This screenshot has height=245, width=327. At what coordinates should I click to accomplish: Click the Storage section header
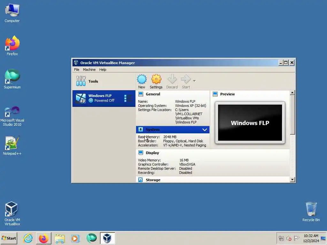point(153,180)
